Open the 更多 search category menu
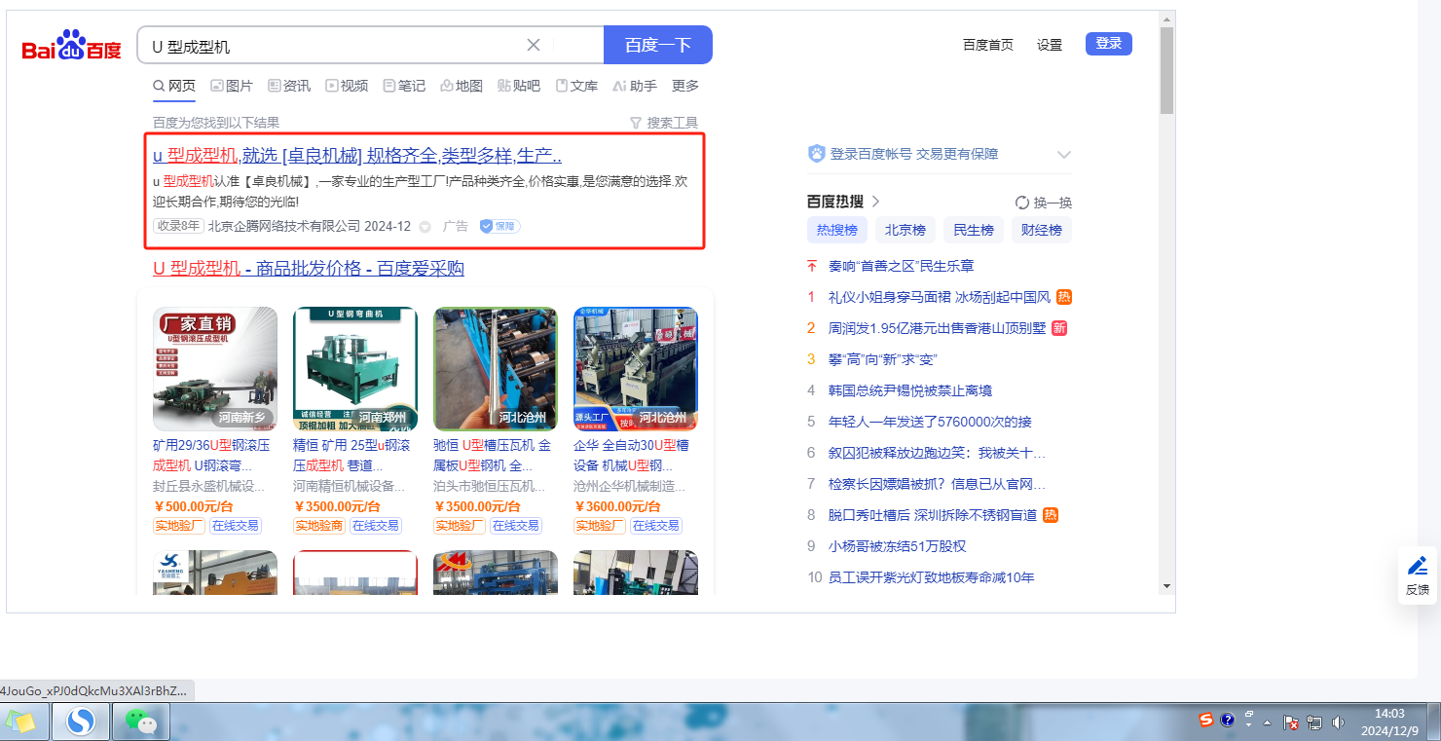 tap(685, 86)
